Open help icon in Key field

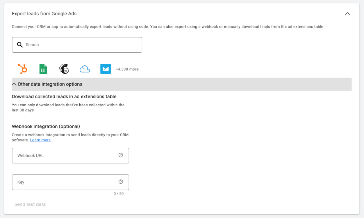(x=121, y=182)
